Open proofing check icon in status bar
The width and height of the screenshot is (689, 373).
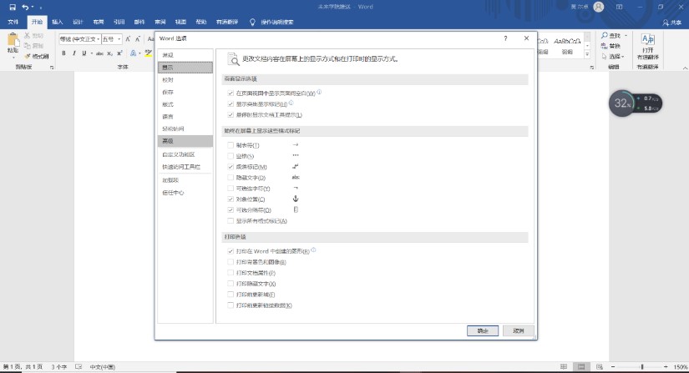pos(79,367)
